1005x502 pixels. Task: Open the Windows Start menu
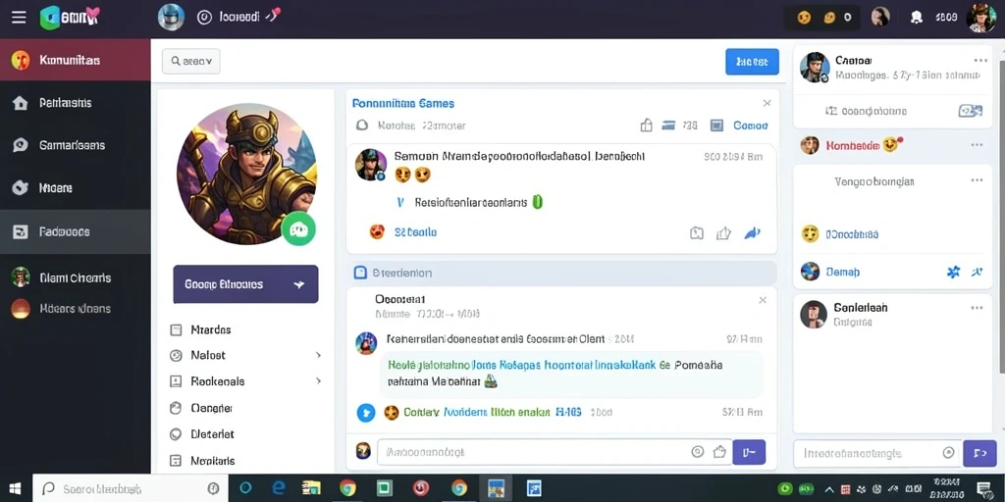click(x=15, y=489)
